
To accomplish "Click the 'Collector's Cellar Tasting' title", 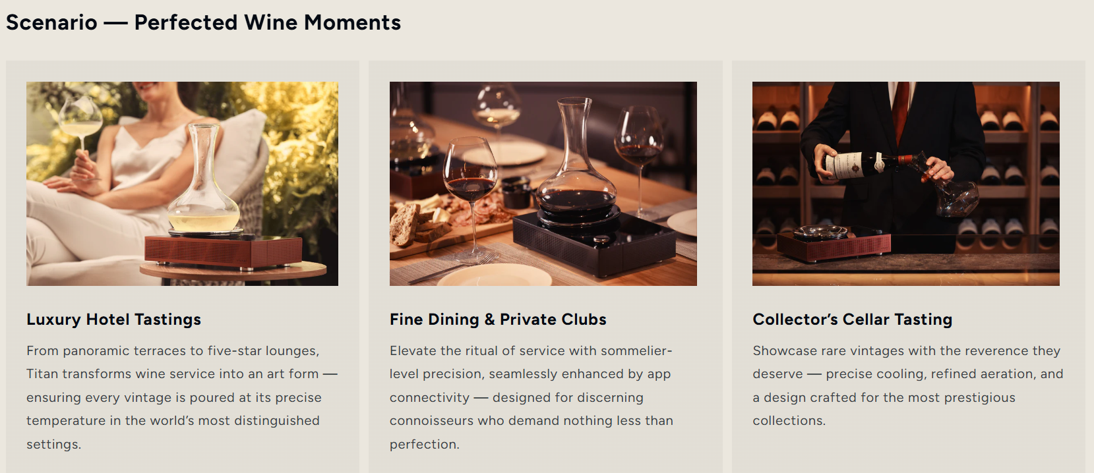I will [x=852, y=320].
